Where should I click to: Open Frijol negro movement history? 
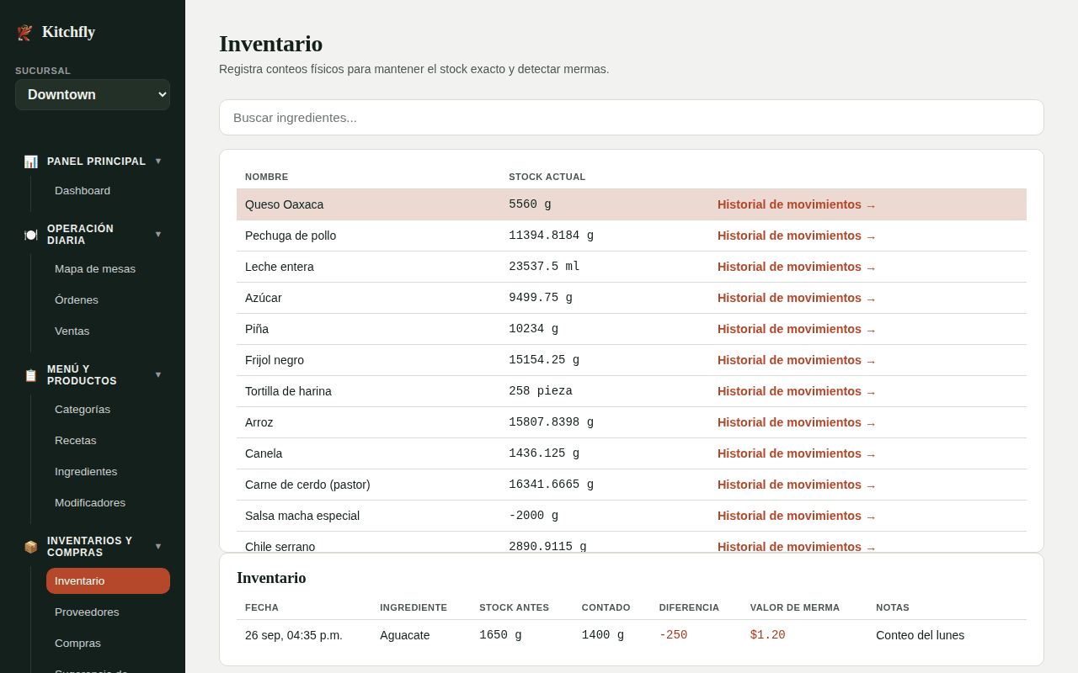797,360
